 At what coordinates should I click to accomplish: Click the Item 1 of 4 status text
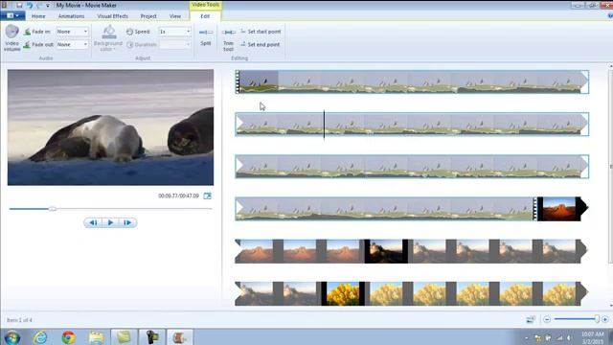pos(19,320)
